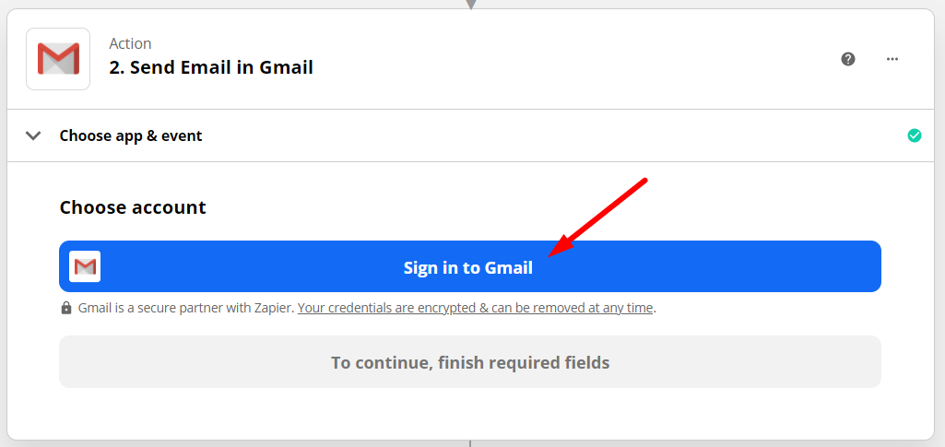Click the padlock security icon
Image resolution: width=945 pixels, height=447 pixels.
tap(66, 308)
